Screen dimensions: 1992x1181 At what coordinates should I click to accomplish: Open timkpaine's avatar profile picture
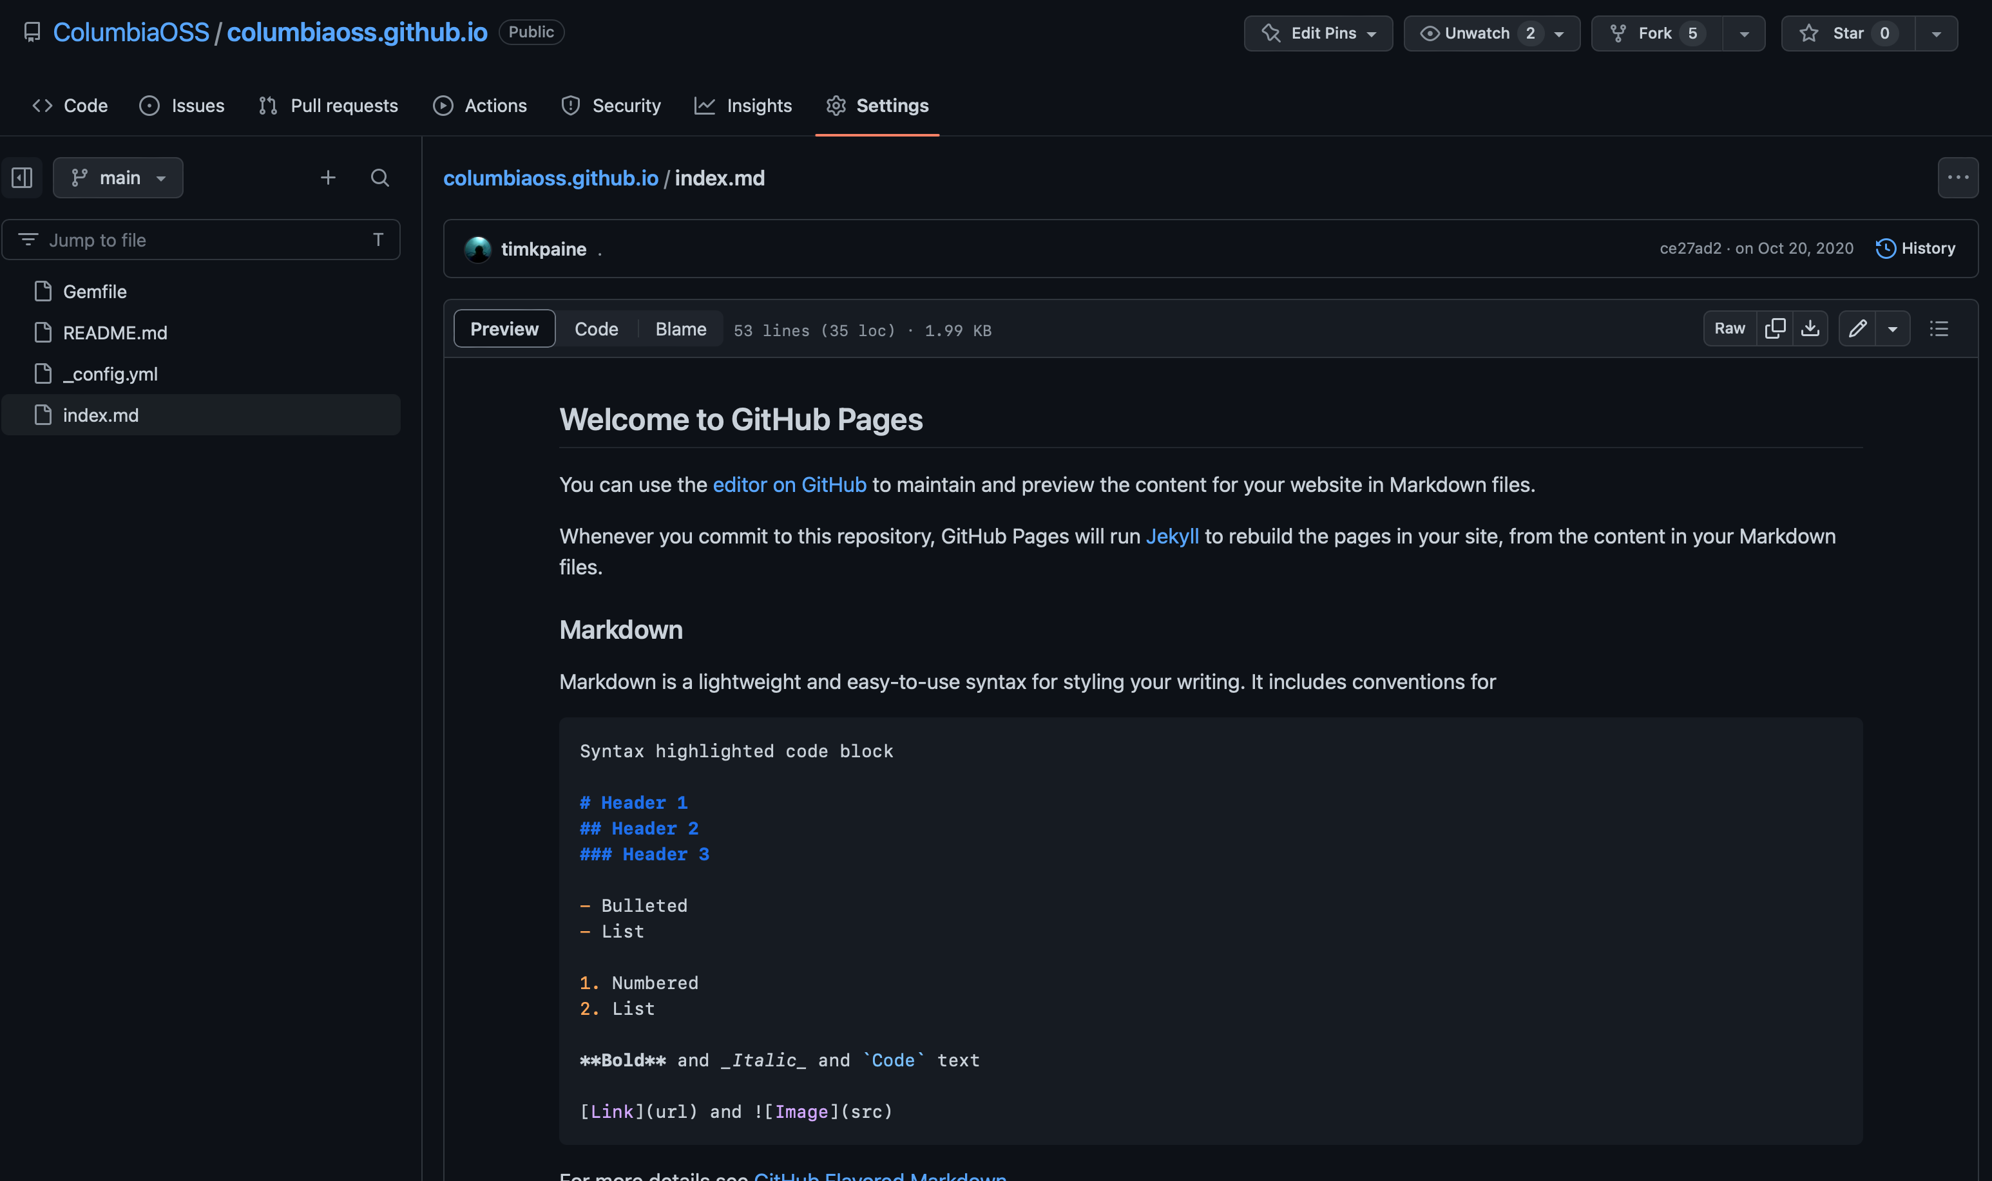477,249
